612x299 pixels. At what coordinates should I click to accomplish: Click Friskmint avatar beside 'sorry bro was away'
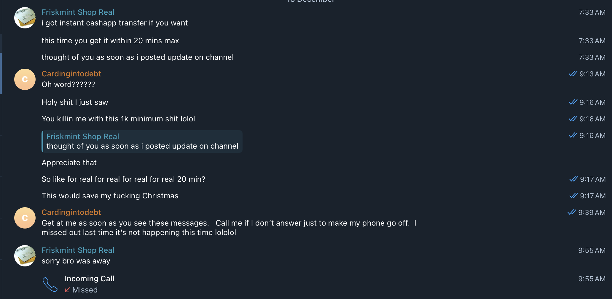pyautogui.click(x=25, y=256)
